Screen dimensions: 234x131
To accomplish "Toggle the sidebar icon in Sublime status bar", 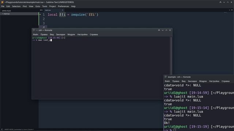I will 2,130.
